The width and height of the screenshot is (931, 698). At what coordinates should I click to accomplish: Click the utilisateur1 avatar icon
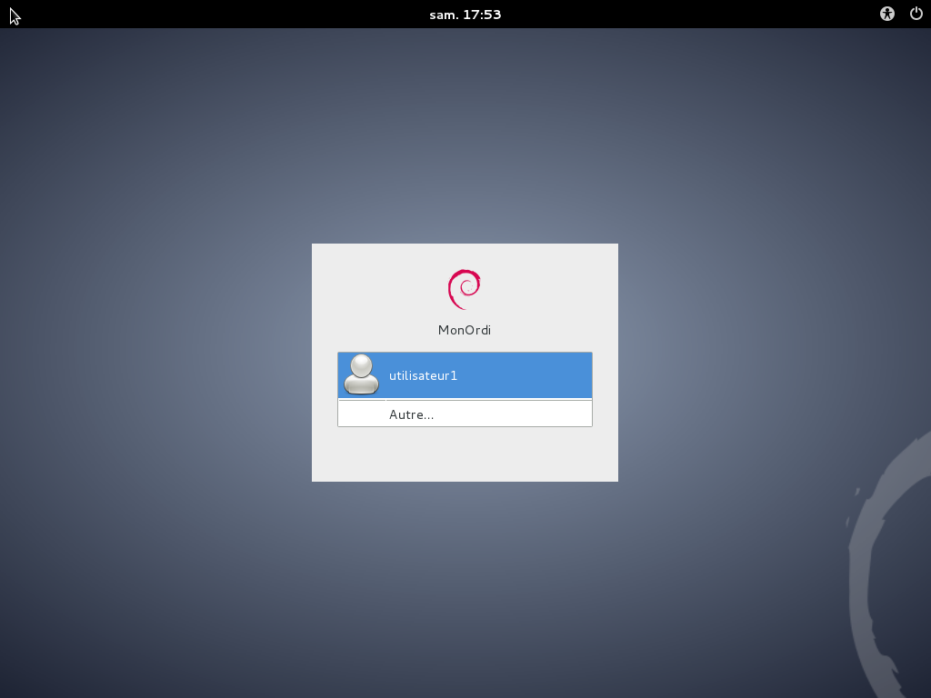[x=362, y=374]
